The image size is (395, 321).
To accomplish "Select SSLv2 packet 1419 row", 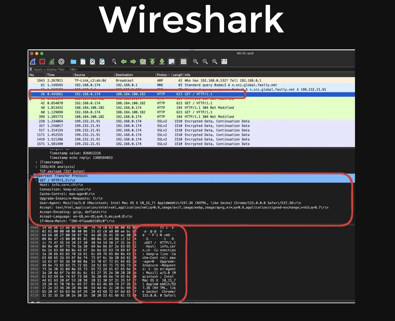I will point(191,139).
